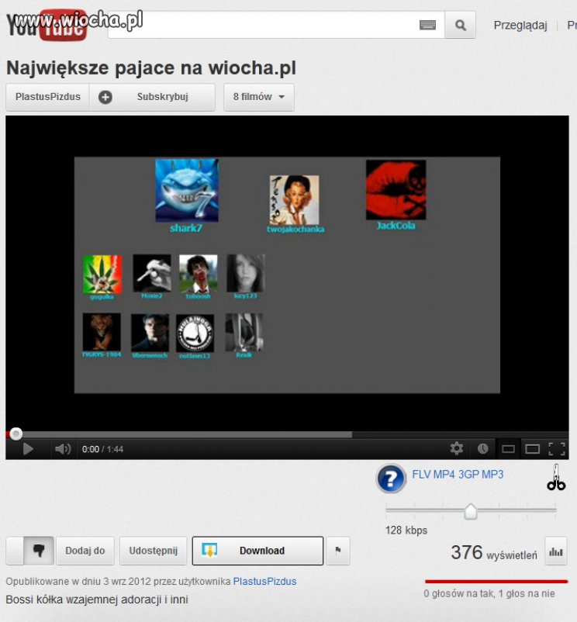Click the JackCola lips avatar in video

click(396, 190)
